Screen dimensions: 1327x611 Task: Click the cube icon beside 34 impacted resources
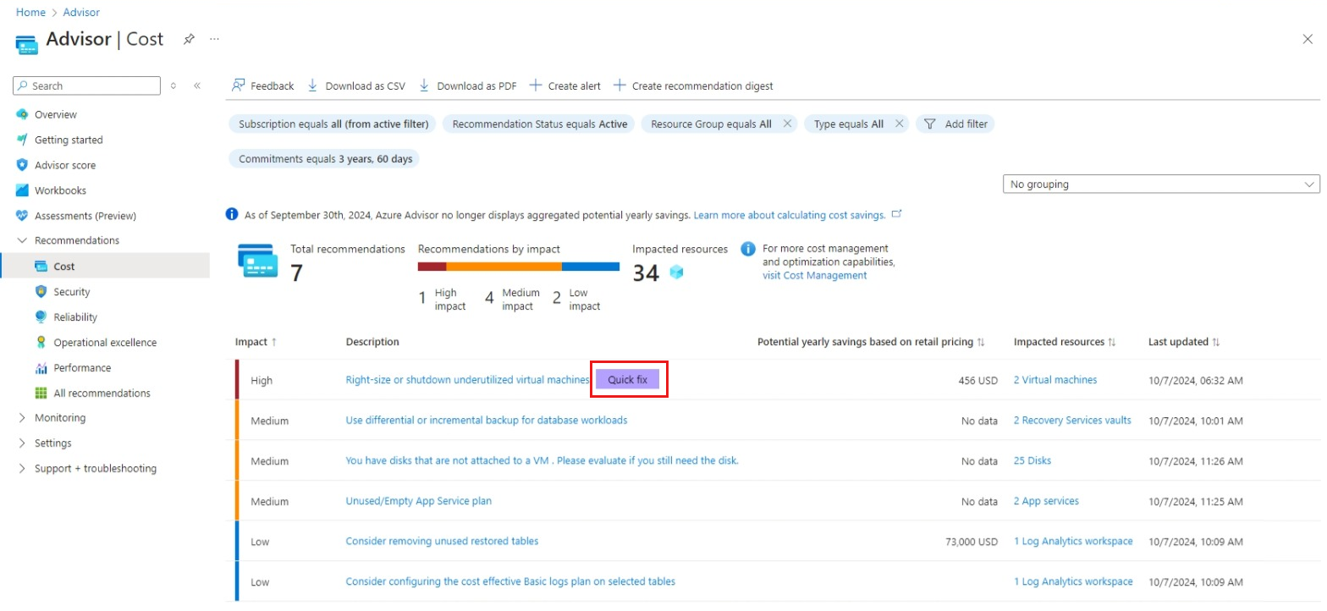point(676,272)
